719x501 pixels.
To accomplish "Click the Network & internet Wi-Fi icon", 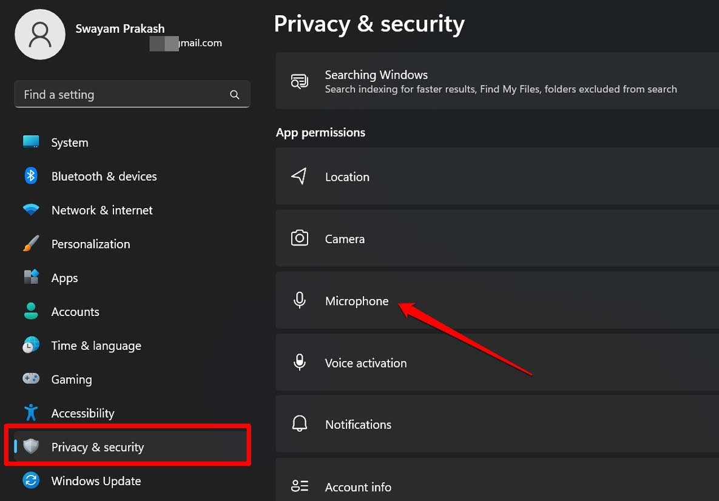I will tap(31, 210).
